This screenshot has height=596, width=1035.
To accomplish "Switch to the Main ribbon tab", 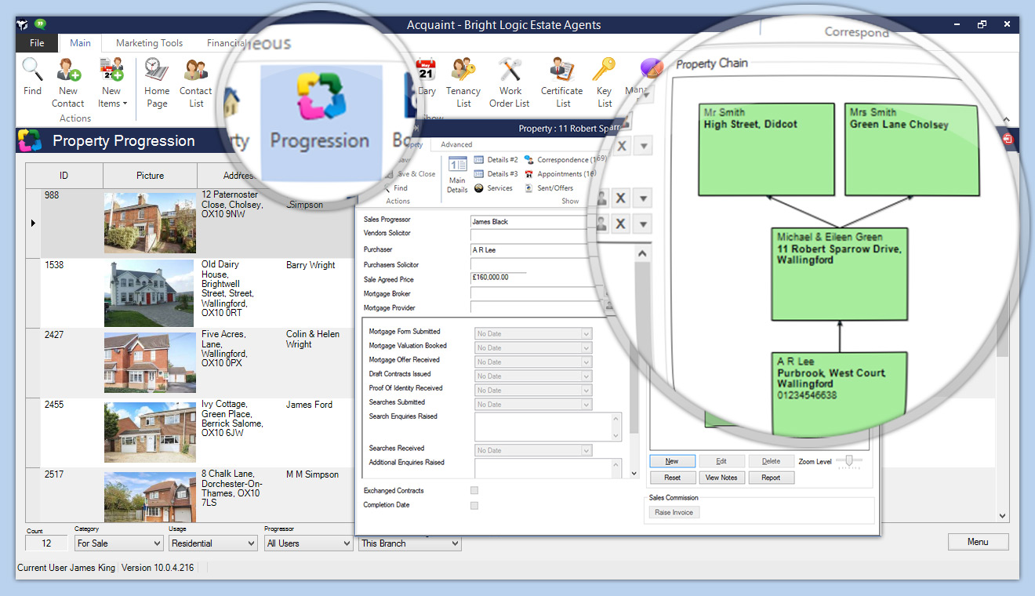I will [80, 43].
